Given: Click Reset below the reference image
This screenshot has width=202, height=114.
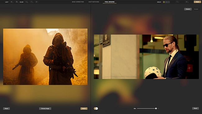Looking at the screenshot, I should [7, 108].
